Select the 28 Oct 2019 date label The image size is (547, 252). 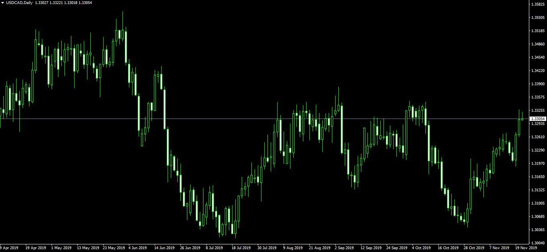tap(474, 248)
